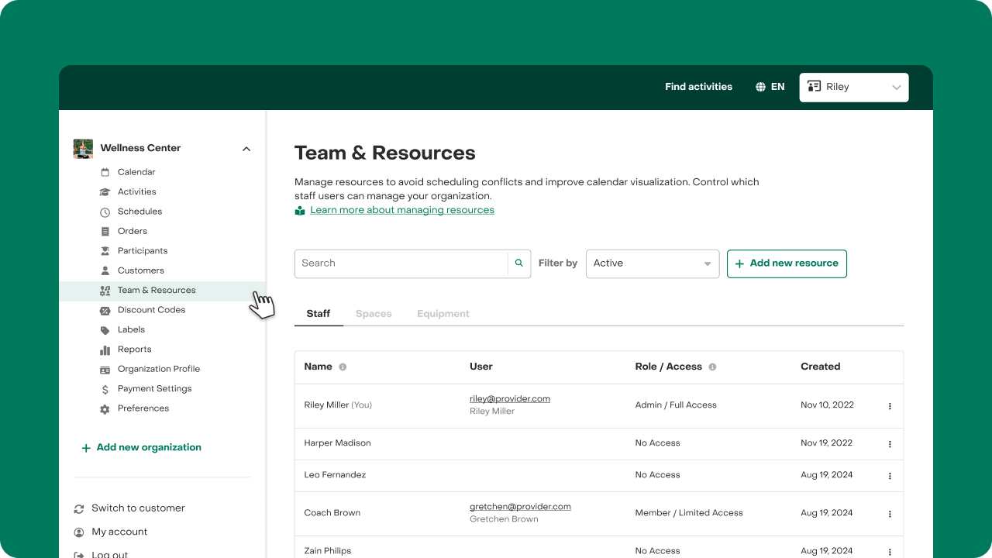Click the Find activities link
Image resolution: width=992 pixels, height=558 pixels.
(698, 87)
